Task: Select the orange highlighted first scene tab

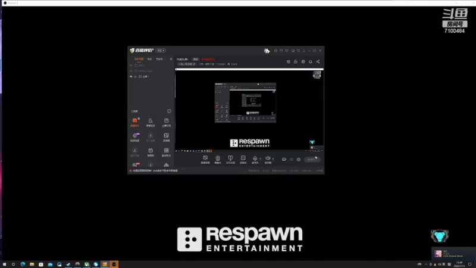Action: point(139,59)
